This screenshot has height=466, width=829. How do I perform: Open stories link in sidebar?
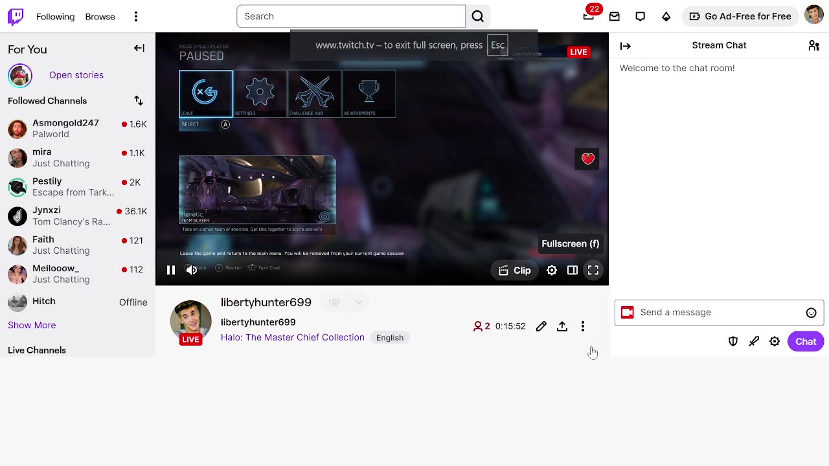point(76,74)
